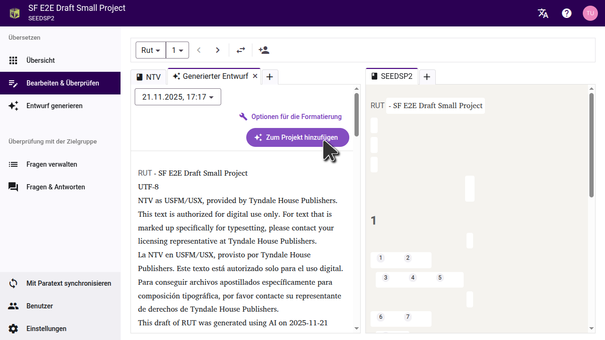
Task: Click the swap source and target icon
Action: point(241,50)
